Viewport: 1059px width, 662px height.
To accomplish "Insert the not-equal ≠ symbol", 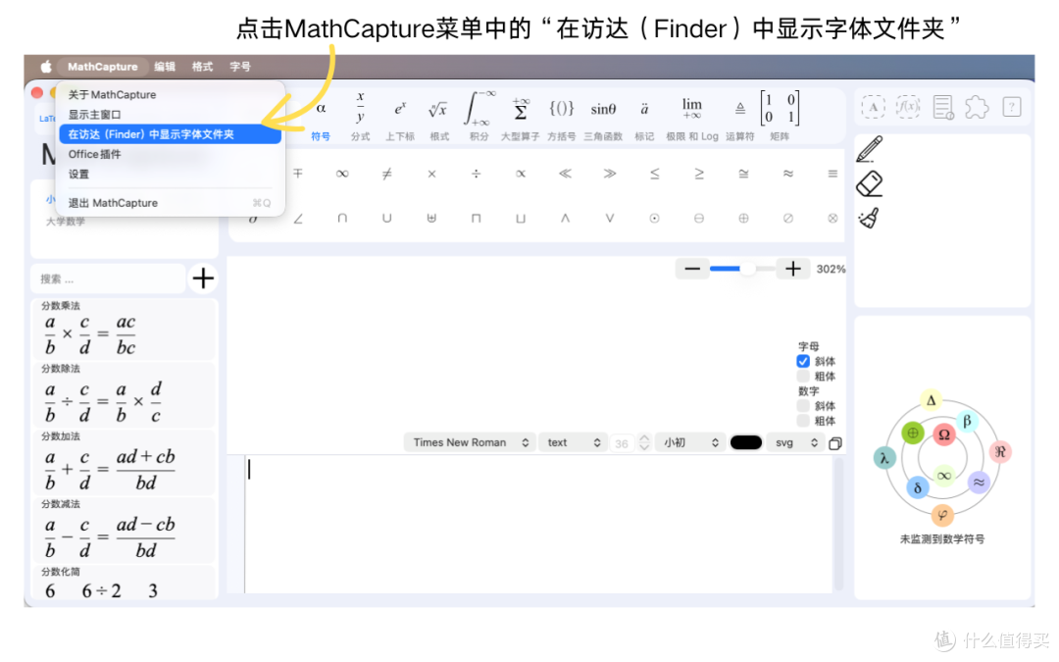I will 387,174.
